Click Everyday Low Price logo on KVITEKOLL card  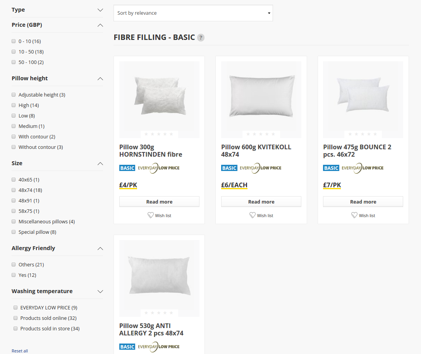pos(260,168)
